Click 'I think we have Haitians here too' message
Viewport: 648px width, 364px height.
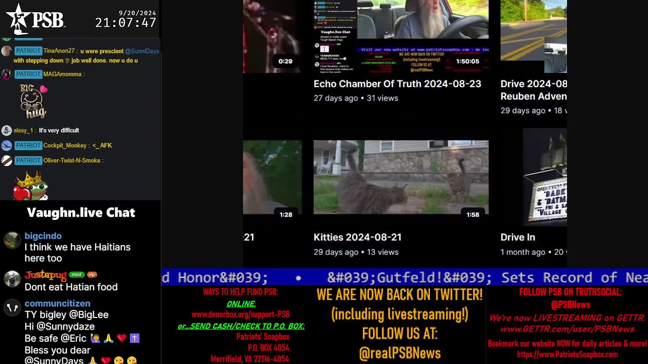[x=77, y=252]
